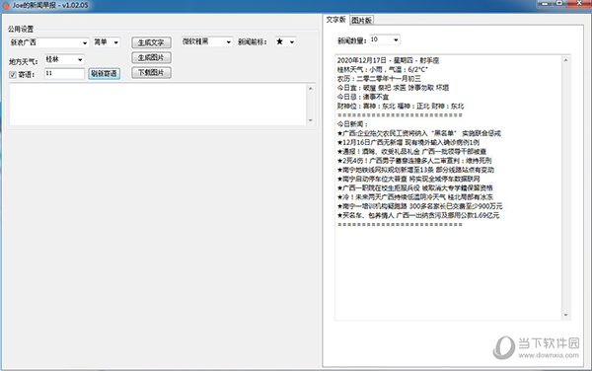Click news item starting 冷！未来两天
The height and width of the screenshot is (371, 592).
point(415,197)
